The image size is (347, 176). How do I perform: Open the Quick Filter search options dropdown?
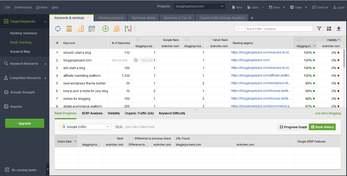click(240, 29)
